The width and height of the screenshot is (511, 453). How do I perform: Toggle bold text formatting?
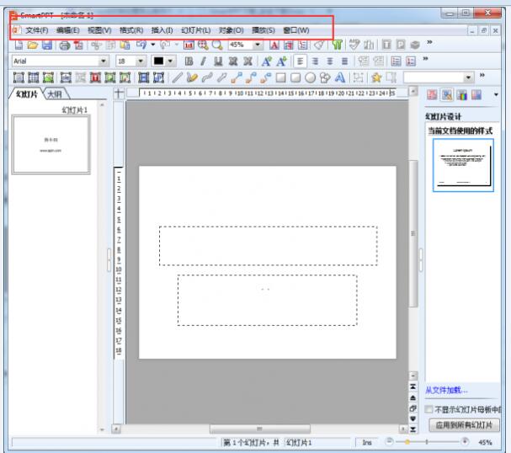click(x=189, y=61)
